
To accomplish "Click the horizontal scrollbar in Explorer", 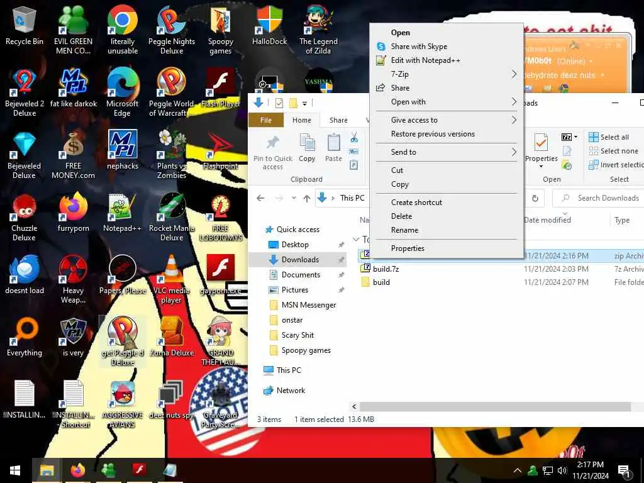I will [x=495, y=407].
